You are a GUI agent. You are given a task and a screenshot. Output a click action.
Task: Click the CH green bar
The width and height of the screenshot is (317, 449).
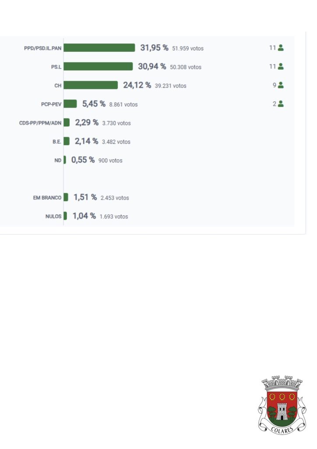point(91,85)
